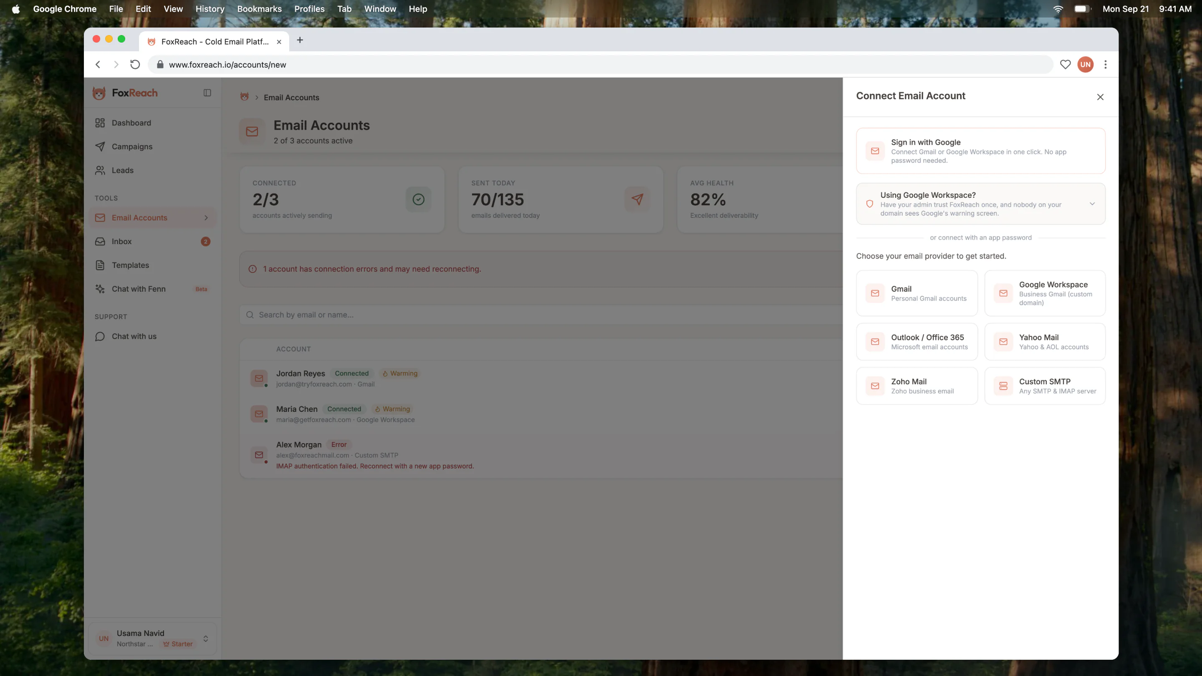Screen dimensions: 1202x676
Task: Reload the page with the refresh icon
Action: point(135,65)
